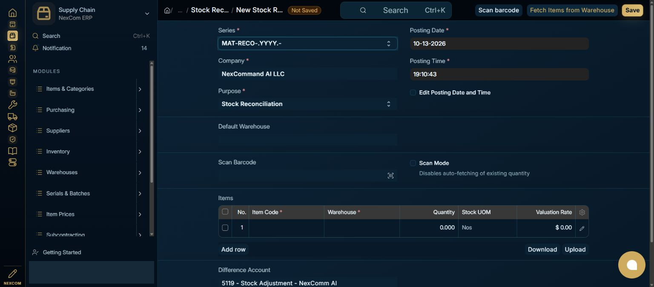Viewport: 654px width, 287px height.
Task: Open the factory manufacturing module icon
Action: [12, 93]
